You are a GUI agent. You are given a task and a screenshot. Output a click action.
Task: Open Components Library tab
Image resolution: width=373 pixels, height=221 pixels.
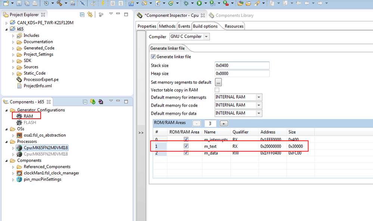pos(231,15)
